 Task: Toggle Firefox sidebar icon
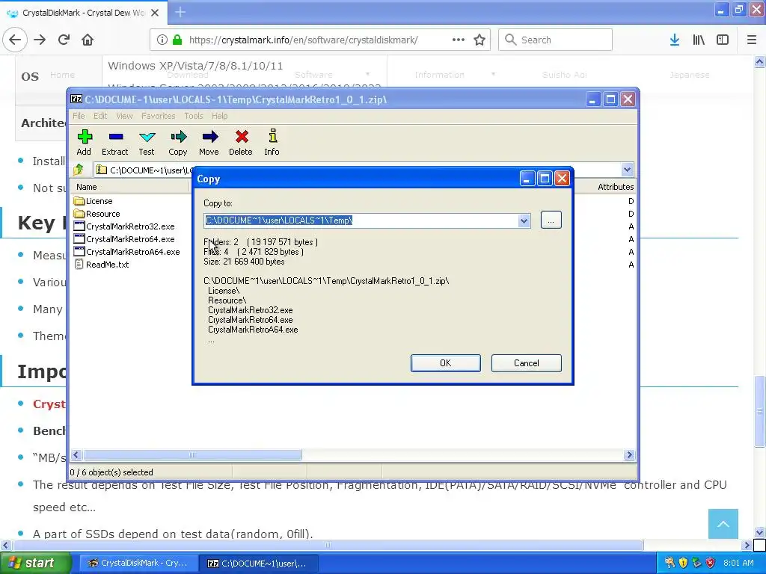coord(723,40)
